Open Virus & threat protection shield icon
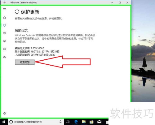The height and width of the screenshot is (125, 155). tap(5, 25)
